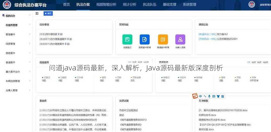This screenshot has height=132, width=271.
Task: Click the platform emblem logo at top left
Action: pyautogui.click(x=7, y=5)
